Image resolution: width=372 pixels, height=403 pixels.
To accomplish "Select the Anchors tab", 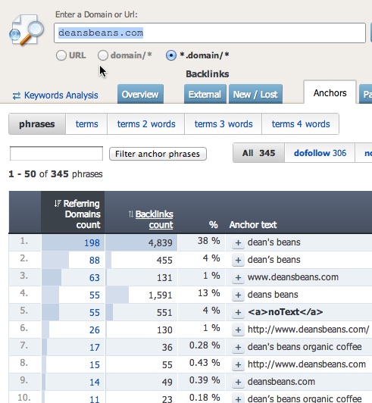I will tap(330, 92).
